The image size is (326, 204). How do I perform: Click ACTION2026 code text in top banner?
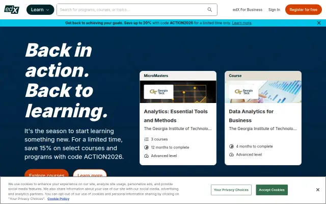coord(181,23)
